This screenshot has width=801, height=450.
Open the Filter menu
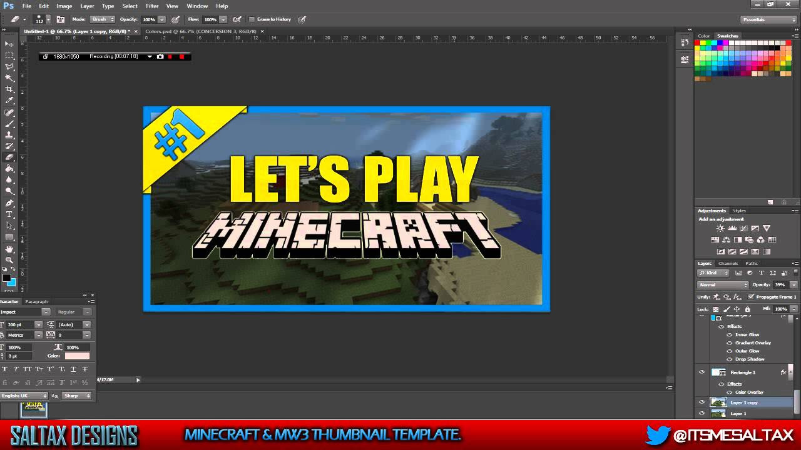click(x=152, y=6)
